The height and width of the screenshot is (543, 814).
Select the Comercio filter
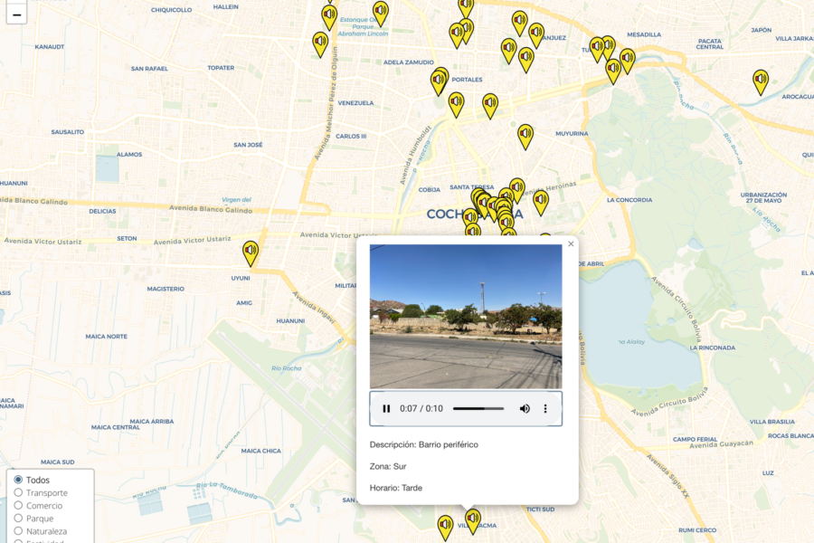[18, 505]
